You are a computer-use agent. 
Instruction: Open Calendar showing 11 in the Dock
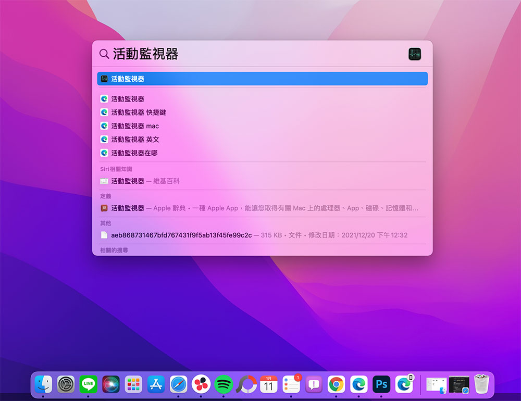click(x=268, y=384)
